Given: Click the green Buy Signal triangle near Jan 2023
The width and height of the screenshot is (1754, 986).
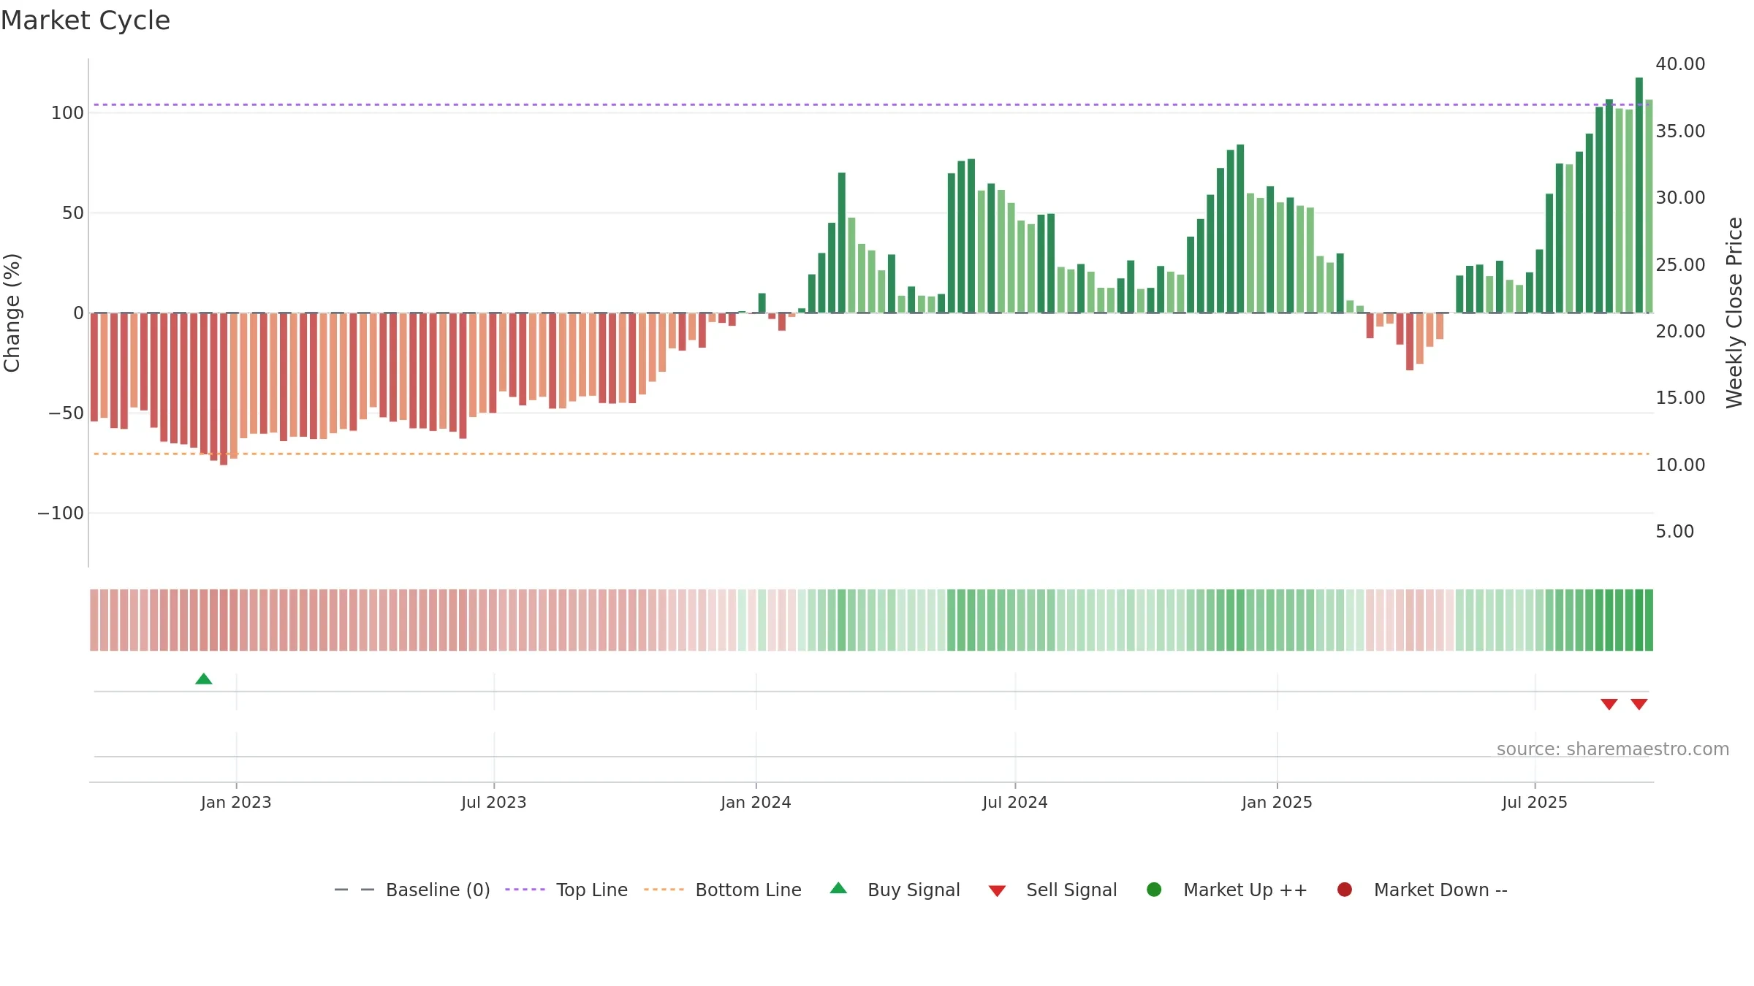Looking at the screenshot, I should pos(204,679).
